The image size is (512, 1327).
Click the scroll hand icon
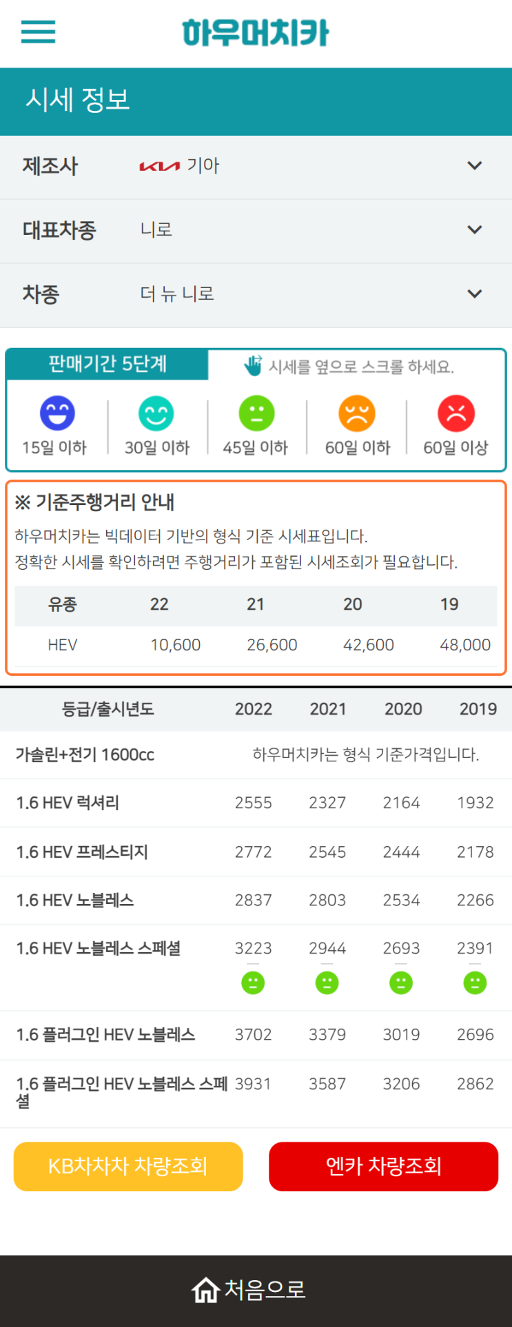253,366
